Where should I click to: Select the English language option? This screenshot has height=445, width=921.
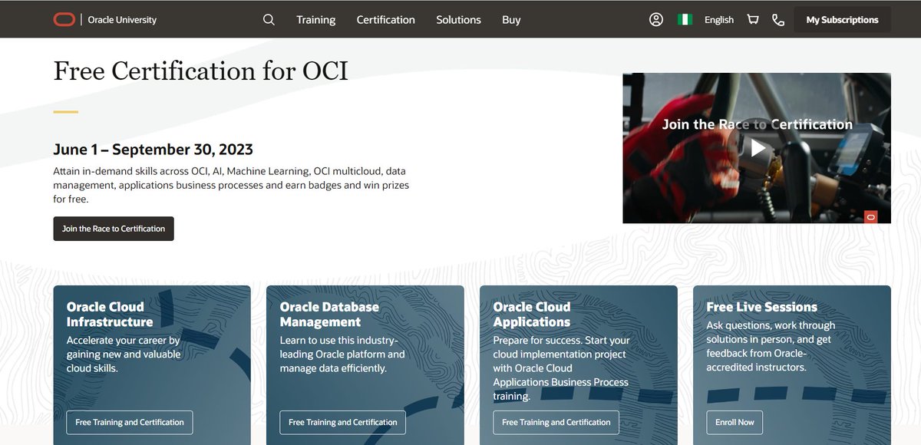(719, 19)
